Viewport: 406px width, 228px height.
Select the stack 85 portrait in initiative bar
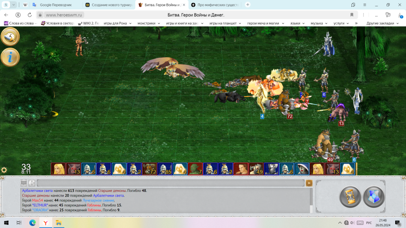tap(165, 169)
